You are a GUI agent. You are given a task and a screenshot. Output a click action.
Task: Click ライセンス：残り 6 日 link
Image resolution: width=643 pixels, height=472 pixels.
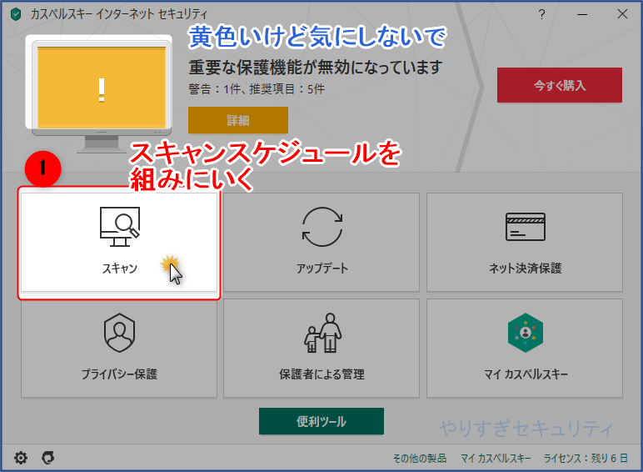tap(586, 458)
